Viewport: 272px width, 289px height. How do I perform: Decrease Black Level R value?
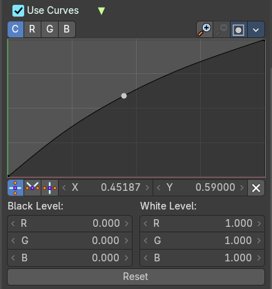tap(13, 223)
